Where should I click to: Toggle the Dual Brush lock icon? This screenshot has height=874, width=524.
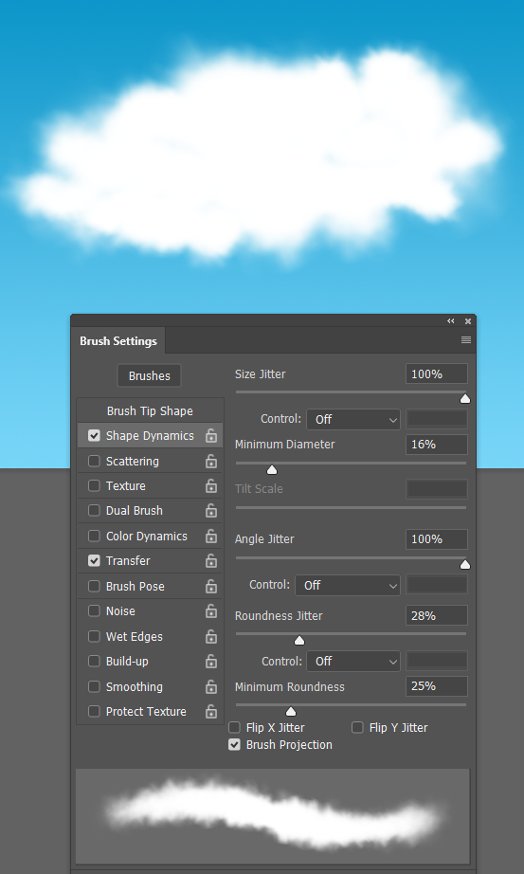(210, 511)
